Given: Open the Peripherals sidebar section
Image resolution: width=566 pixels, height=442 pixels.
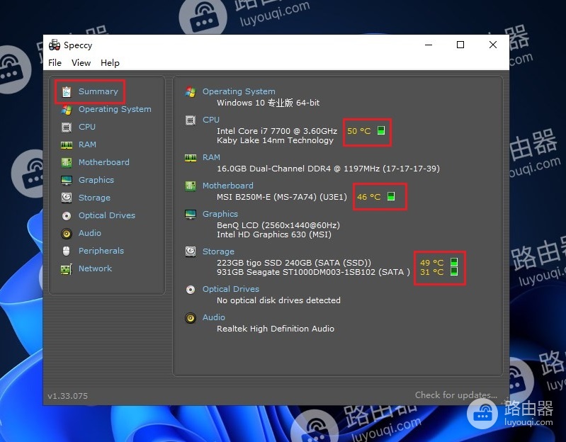Looking at the screenshot, I should click(101, 251).
